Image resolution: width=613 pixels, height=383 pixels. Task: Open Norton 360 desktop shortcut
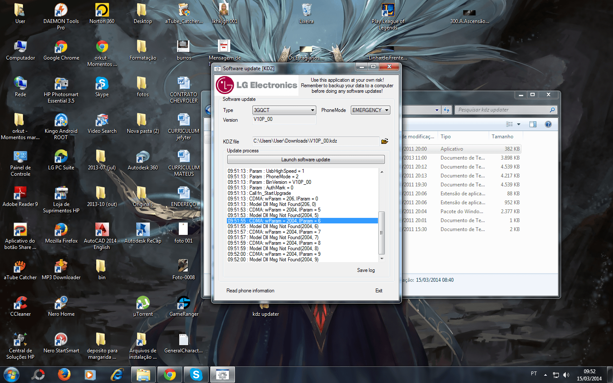point(102,14)
